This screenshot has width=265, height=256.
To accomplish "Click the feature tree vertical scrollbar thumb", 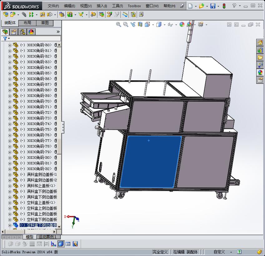I will [x=59, y=146].
